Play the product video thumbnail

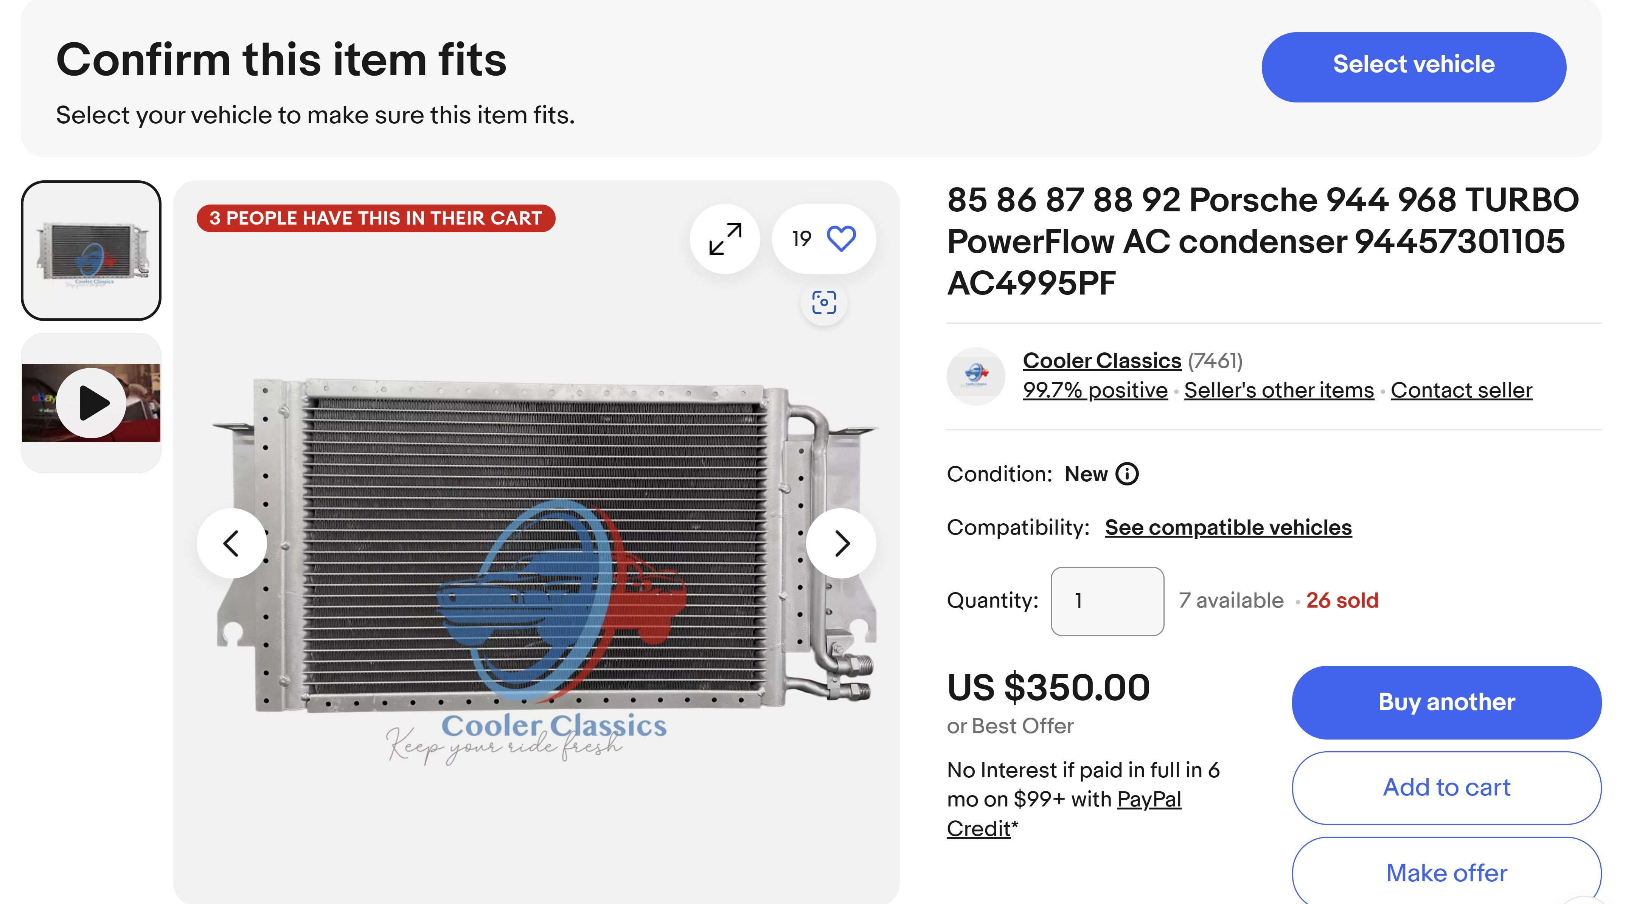(x=91, y=403)
